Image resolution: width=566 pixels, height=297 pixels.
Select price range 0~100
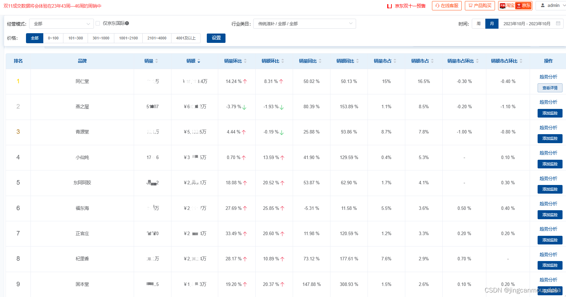[53, 38]
